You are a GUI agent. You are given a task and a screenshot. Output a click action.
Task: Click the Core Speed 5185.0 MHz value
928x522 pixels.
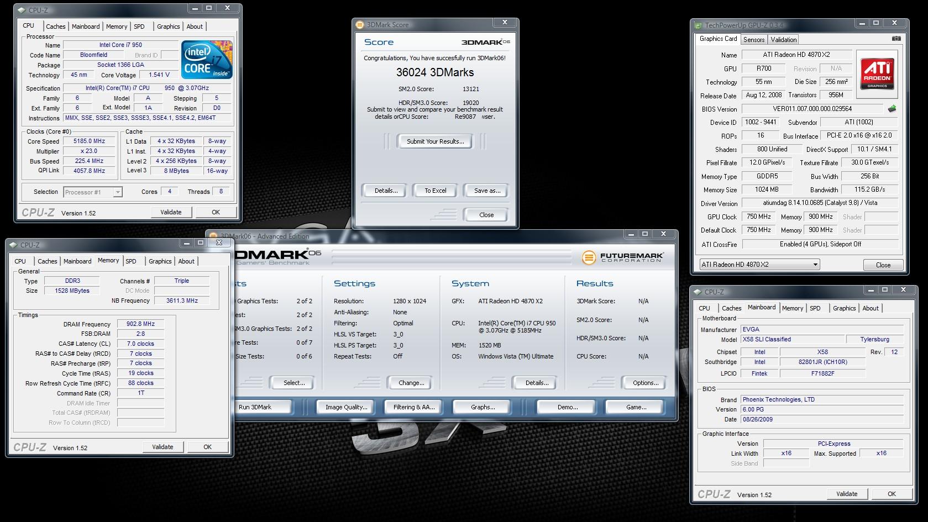89,141
